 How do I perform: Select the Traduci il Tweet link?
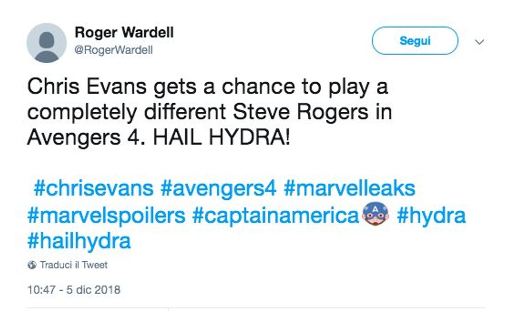(73, 265)
